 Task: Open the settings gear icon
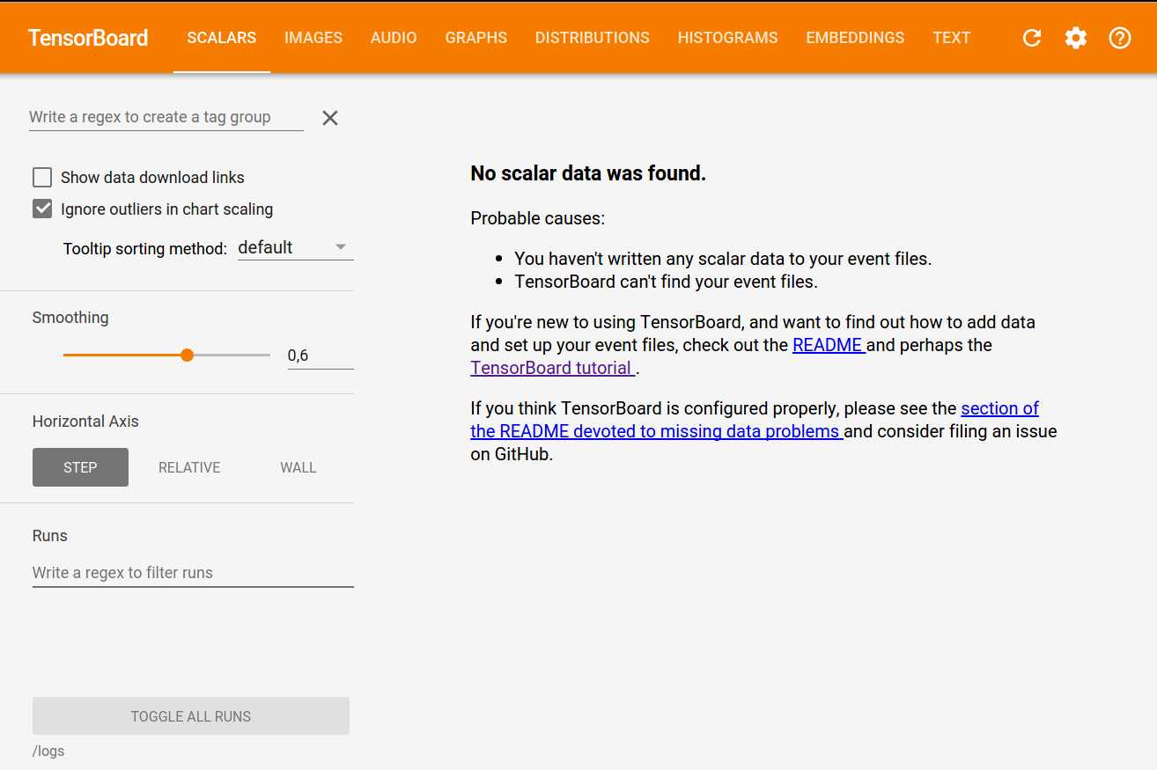(x=1076, y=38)
